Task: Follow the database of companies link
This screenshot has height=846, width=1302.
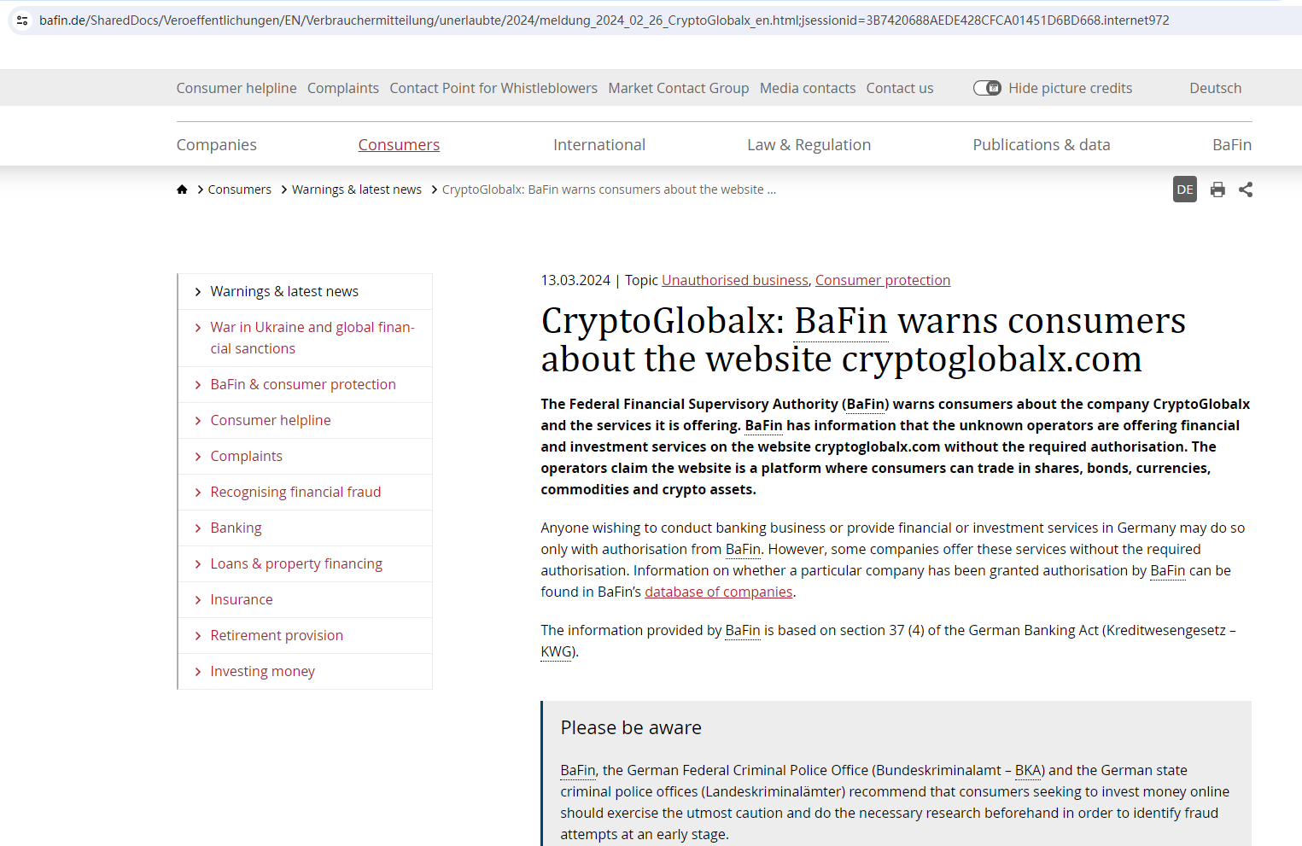Action: (719, 592)
